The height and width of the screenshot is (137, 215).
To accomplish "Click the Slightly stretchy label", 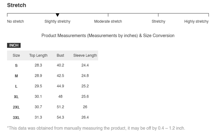I will pos(57,21).
